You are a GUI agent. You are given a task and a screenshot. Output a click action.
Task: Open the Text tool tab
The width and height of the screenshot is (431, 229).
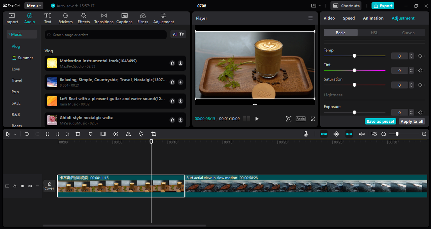click(x=48, y=18)
